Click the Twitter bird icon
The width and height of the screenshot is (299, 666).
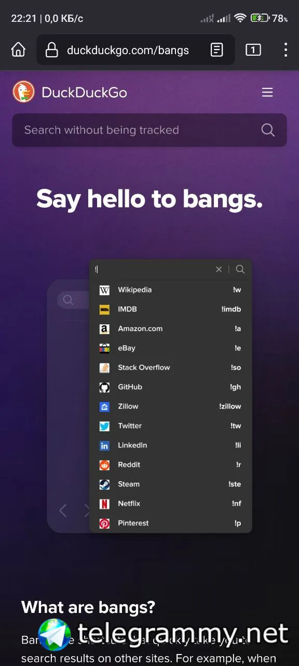[x=104, y=426]
